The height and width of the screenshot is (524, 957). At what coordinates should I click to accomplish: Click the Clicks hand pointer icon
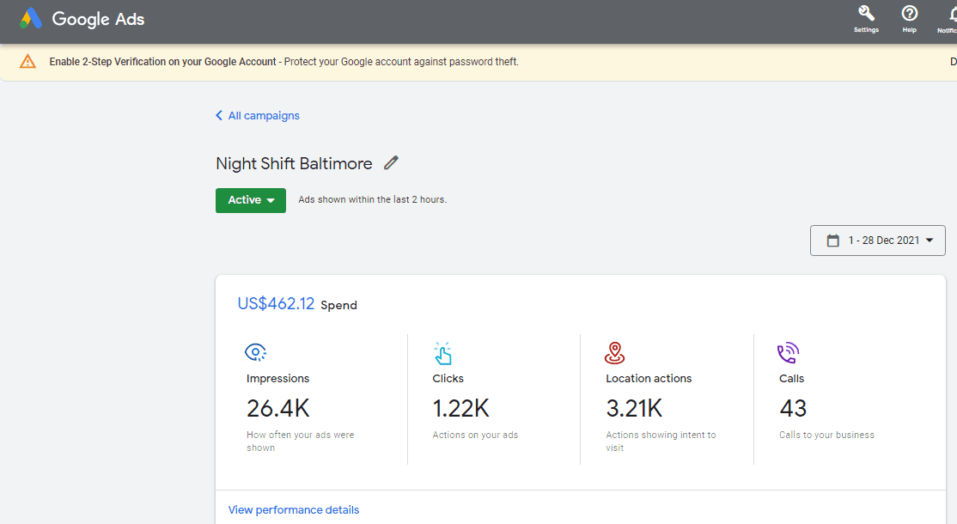442,352
